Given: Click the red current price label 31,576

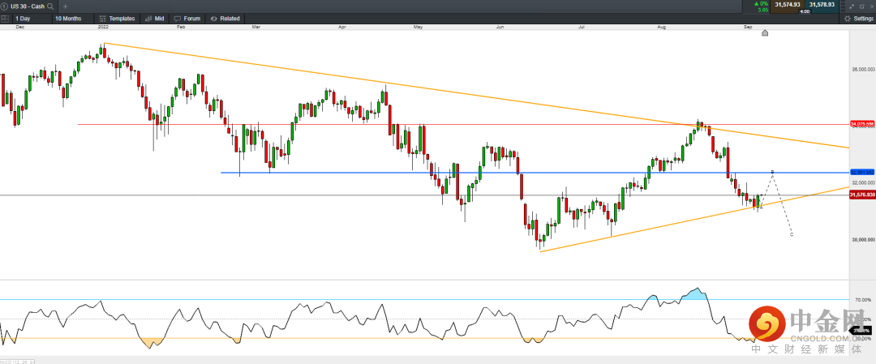Looking at the screenshot, I should pyautogui.click(x=861, y=195).
